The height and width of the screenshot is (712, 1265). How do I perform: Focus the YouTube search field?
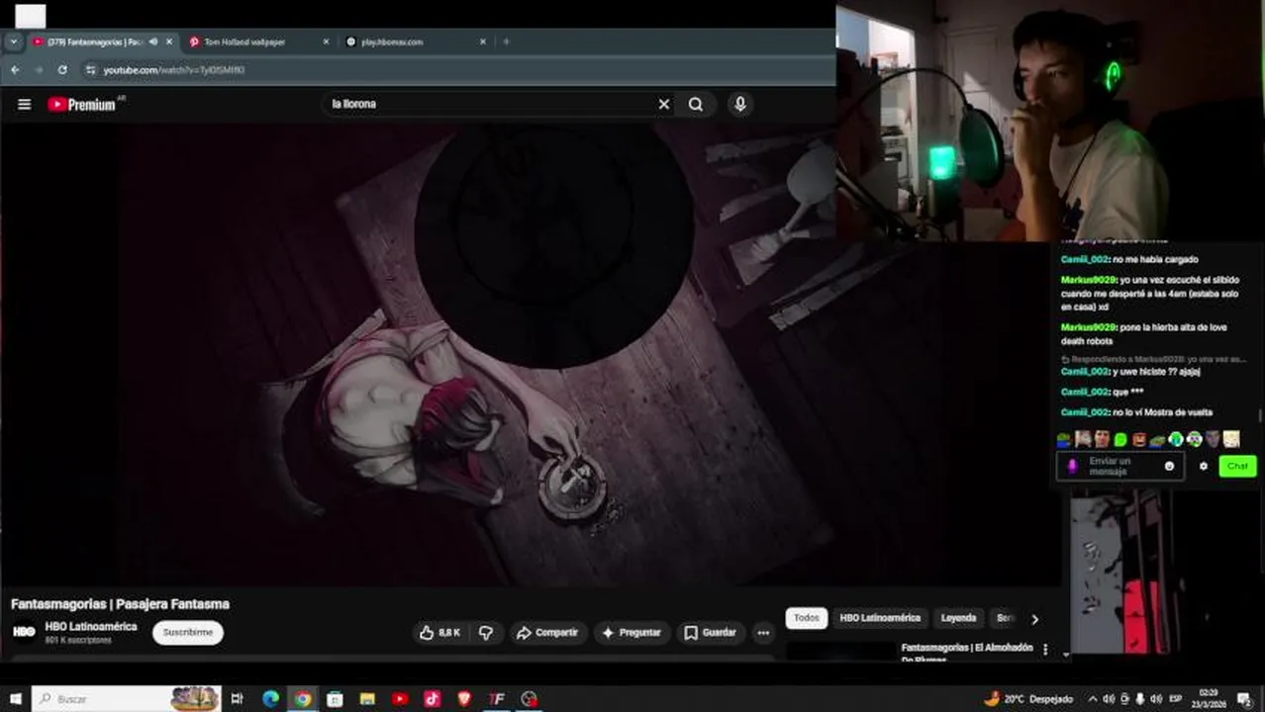490,104
